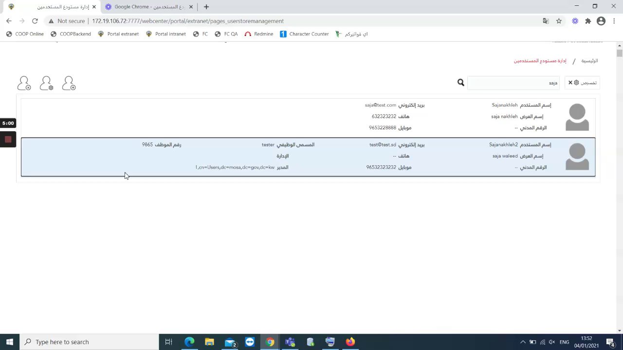Click the add new user icon
This screenshot has width=623, height=350.
(69, 83)
